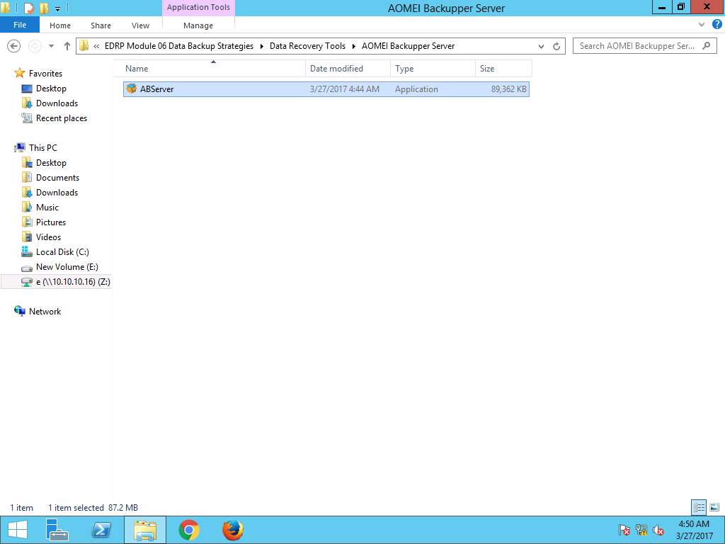This screenshot has width=725, height=544.
Task: Open the Help question mark icon
Action: [x=717, y=25]
